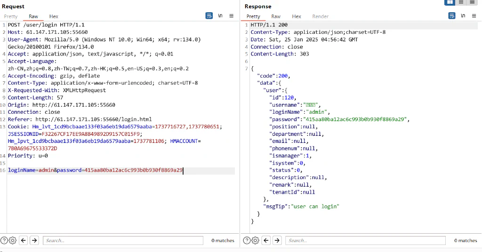Go to previous match in Request search
482x252 pixels.
(x=24, y=240)
